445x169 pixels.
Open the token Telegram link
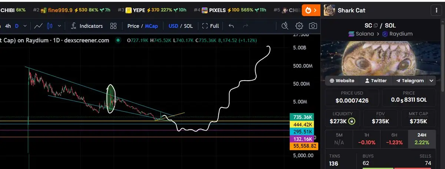[x=410, y=81]
